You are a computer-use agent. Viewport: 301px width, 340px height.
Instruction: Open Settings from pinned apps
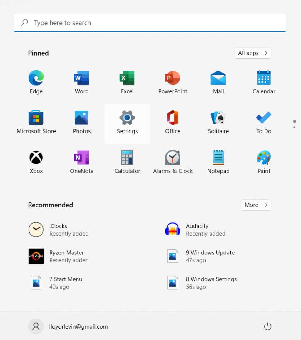(x=127, y=124)
